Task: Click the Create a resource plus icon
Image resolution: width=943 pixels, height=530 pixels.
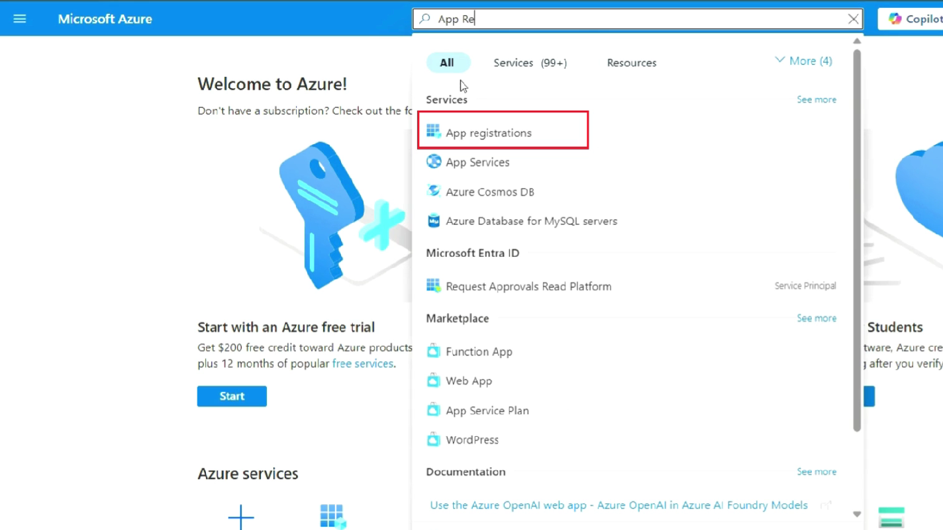Action: pos(241,517)
